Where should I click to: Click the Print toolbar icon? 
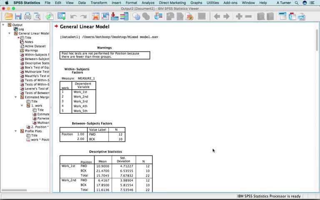(27, 16)
